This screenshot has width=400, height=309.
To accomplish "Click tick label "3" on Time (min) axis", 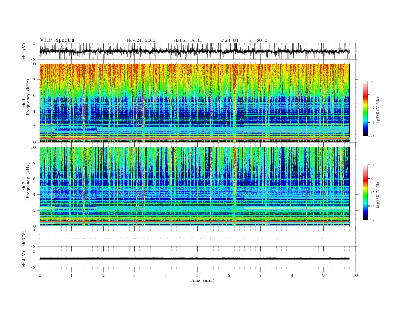I will coord(134,275).
